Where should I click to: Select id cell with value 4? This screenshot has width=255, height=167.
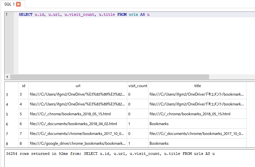[23, 104]
